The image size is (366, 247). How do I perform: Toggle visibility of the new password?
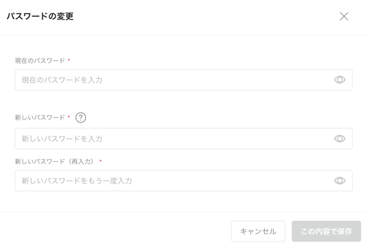coord(340,139)
